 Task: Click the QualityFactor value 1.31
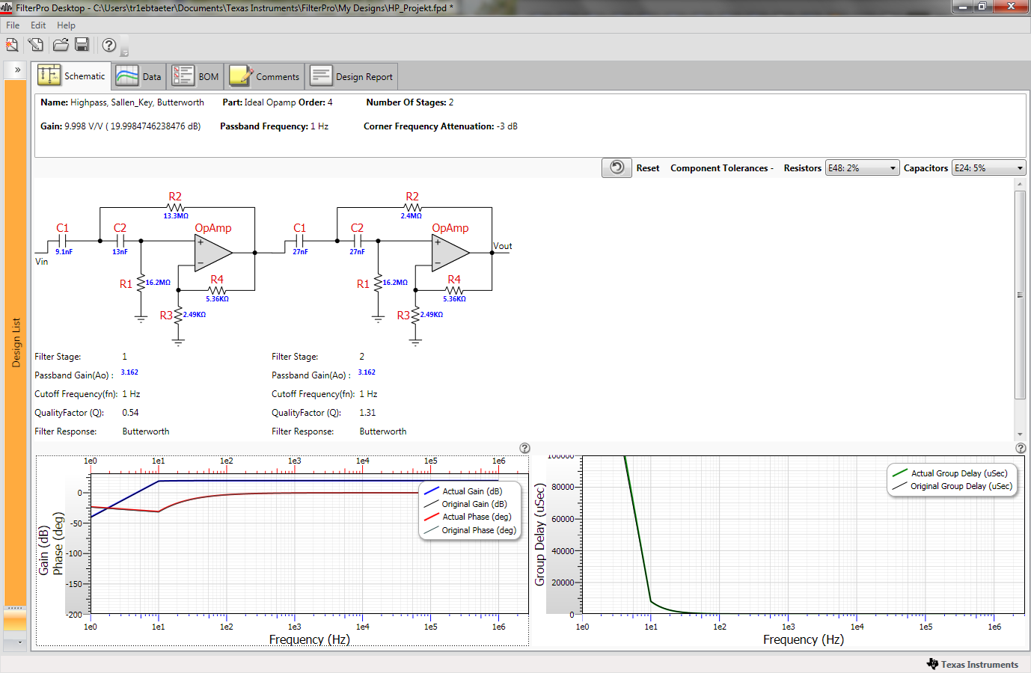click(367, 413)
